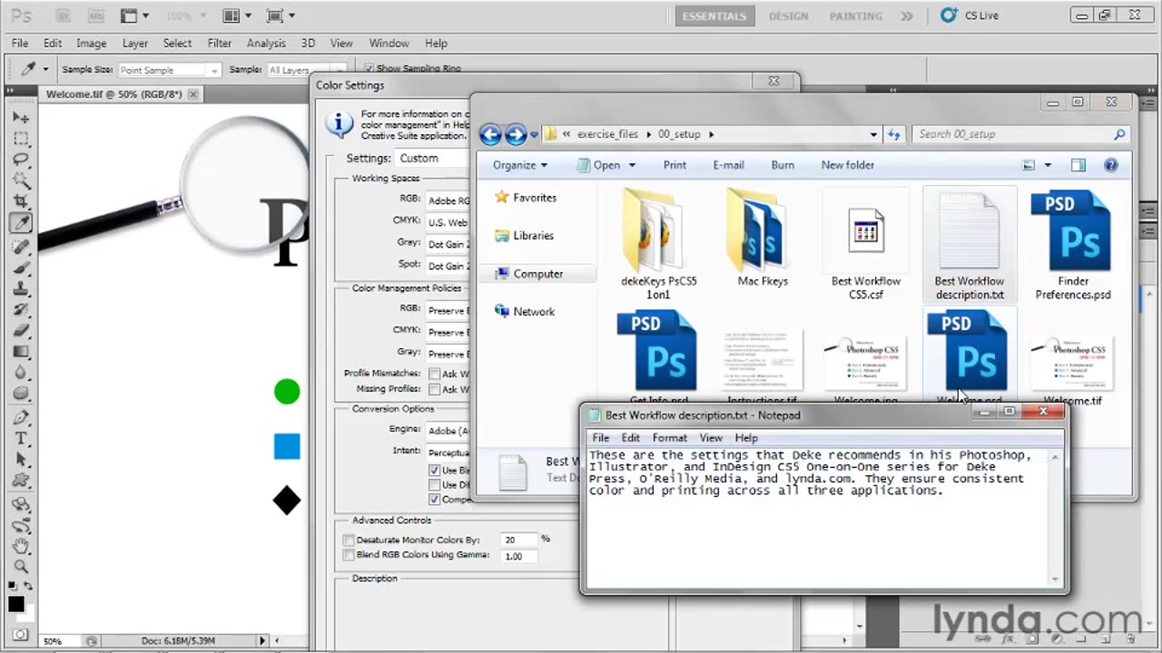Open Photoshop's Filter menu
Image resolution: width=1162 pixels, height=653 pixels.
pyautogui.click(x=220, y=44)
